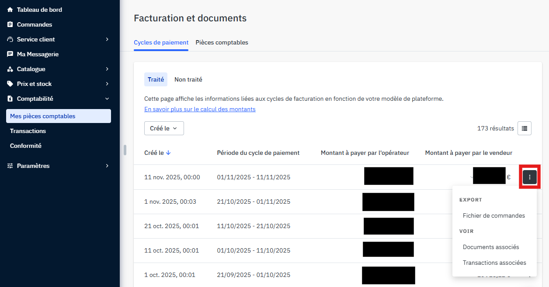Click the Commandes clipboard icon
This screenshot has width=549, height=287.
(10, 24)
